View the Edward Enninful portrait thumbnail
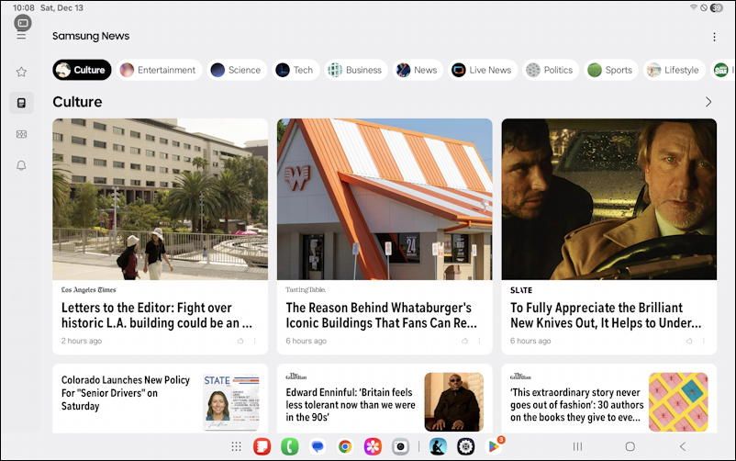Image resolution: width=736 pixels, height=461 pixels. 454,402
